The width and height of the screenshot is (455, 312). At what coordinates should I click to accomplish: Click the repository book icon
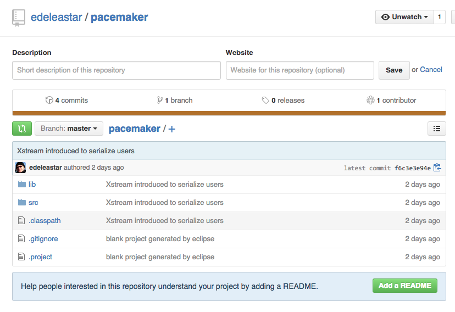[x=19, y=18]
